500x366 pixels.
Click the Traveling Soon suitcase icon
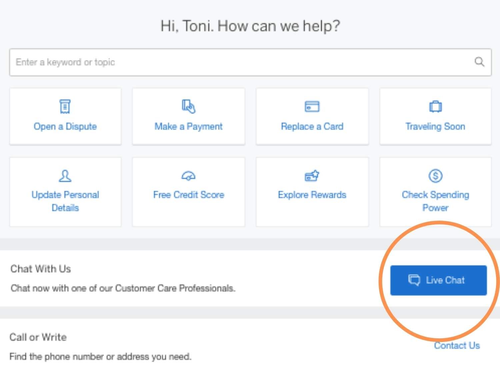click(x=435, y=107)
